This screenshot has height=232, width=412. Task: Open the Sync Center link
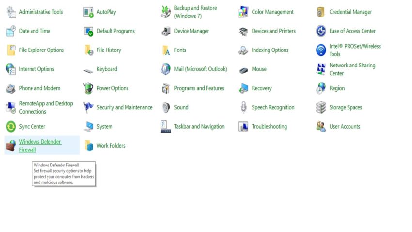(x=32, y=127)
